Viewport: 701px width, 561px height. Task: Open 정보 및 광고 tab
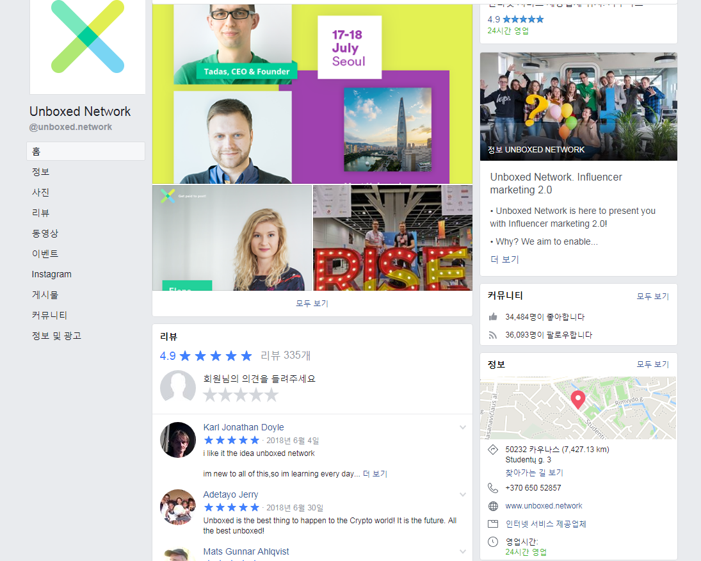[57, 336]
